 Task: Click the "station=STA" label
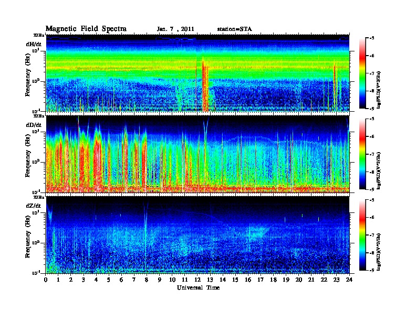point(234,29)
